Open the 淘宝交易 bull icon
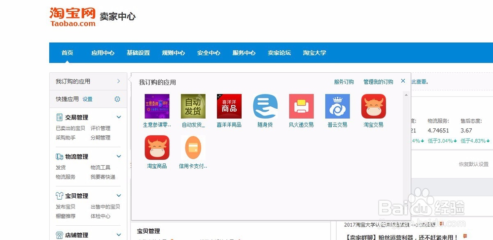The height and width of the screenshot is (240, 493). coord(374,106)
